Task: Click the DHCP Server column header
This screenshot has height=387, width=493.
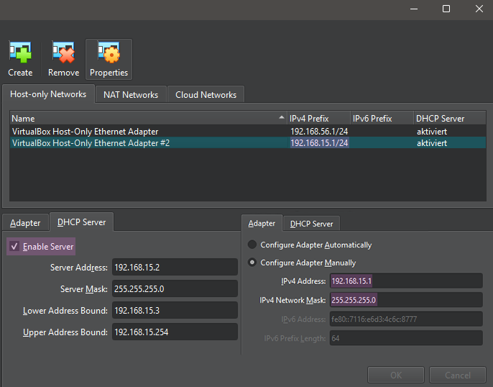Action: pos(450,119)
